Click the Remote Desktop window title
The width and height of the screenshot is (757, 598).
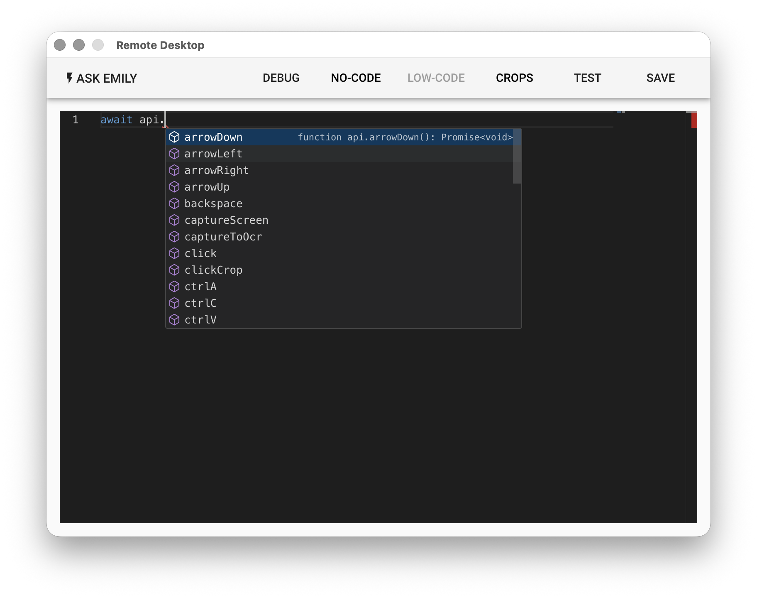(x=160, y=45)
